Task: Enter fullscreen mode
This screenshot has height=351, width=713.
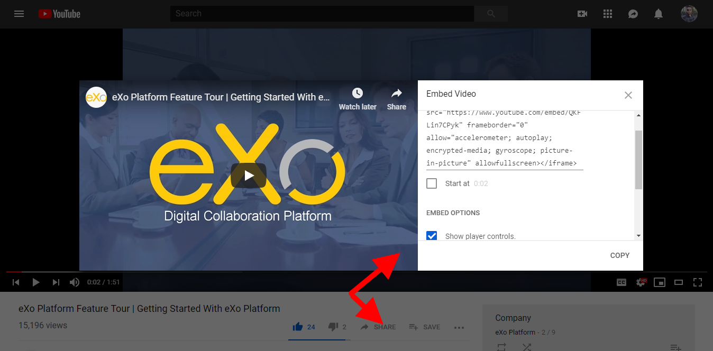Action: (698, 282)
